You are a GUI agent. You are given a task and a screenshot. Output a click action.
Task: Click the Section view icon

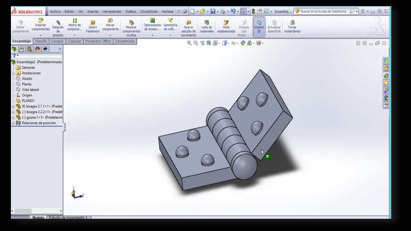[209, 43]
